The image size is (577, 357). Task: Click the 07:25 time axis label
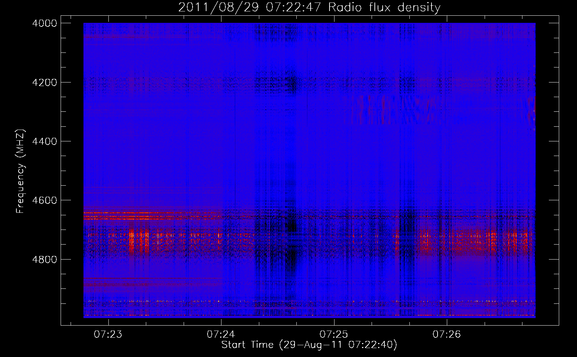click(x=334, y=335)
